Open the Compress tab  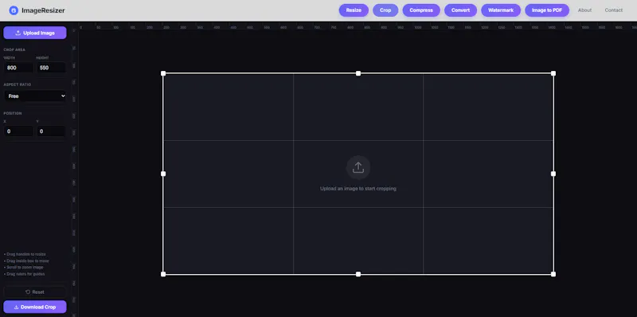tap(421, 10)
